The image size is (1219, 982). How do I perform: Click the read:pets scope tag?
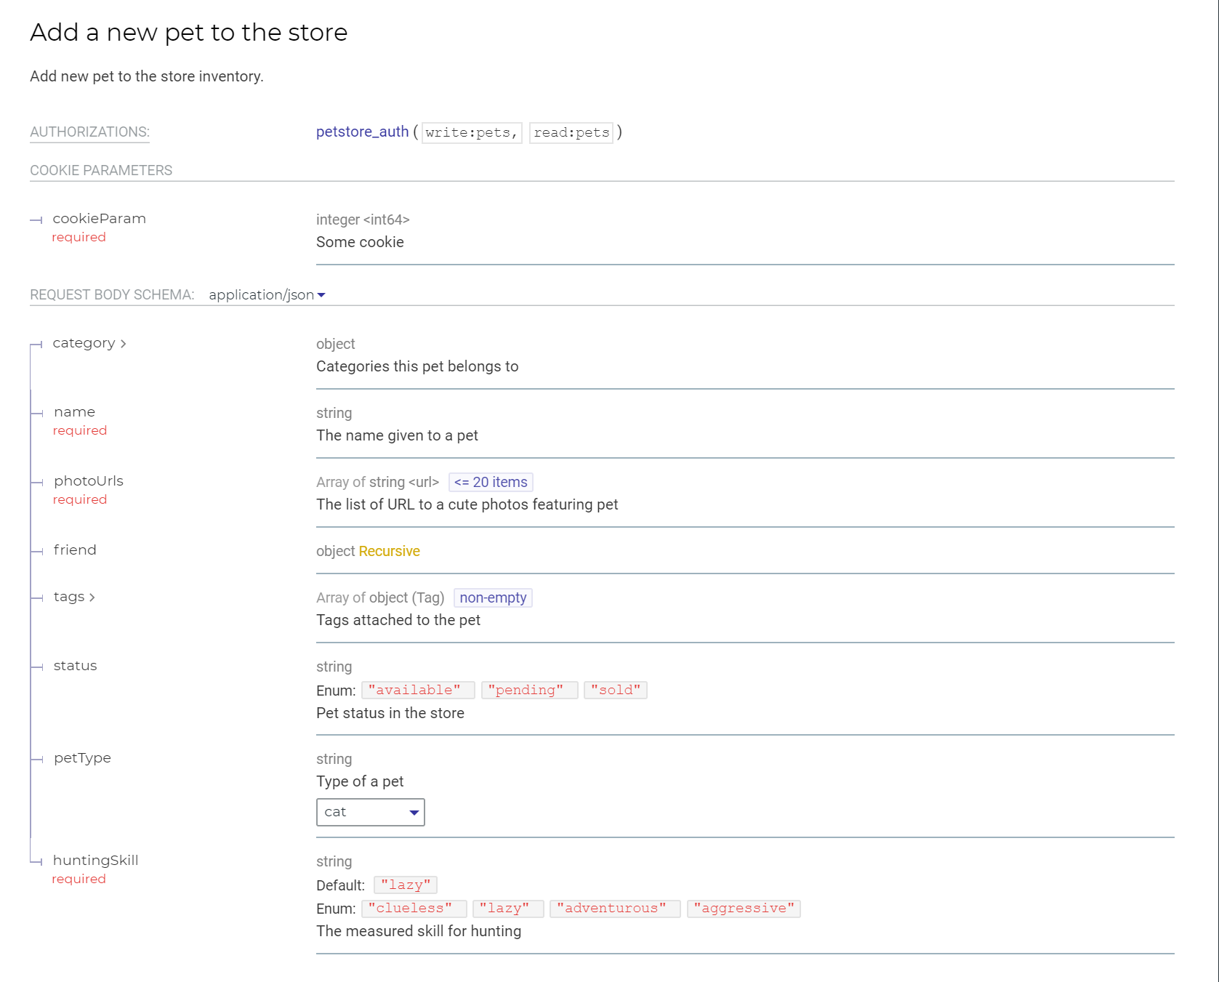571,132
